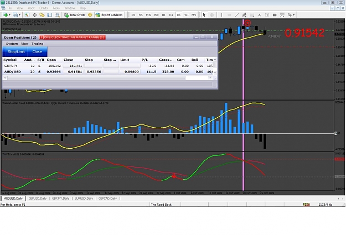Open a new chart from the toolbar
The height and width of the screenshot is (235, 346).
[x=5, y=15]
